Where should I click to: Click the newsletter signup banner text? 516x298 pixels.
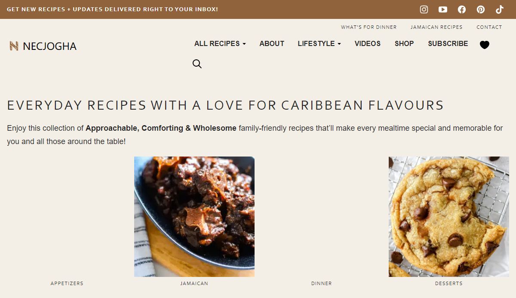point(112,9)
